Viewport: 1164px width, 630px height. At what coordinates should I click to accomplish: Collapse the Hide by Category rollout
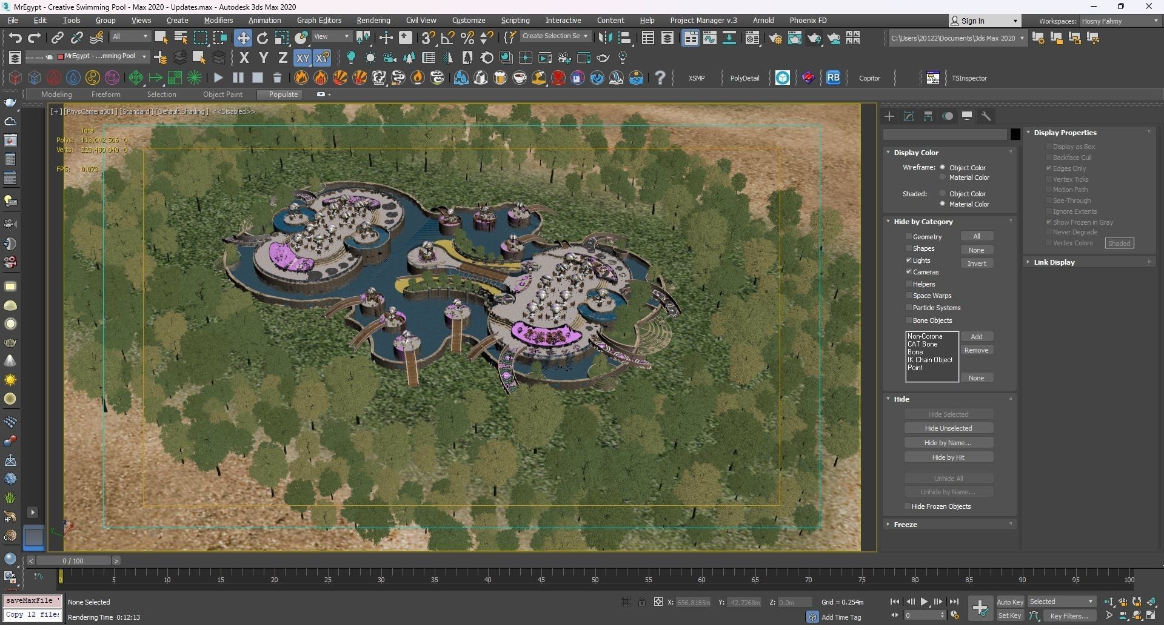(923, 222)
